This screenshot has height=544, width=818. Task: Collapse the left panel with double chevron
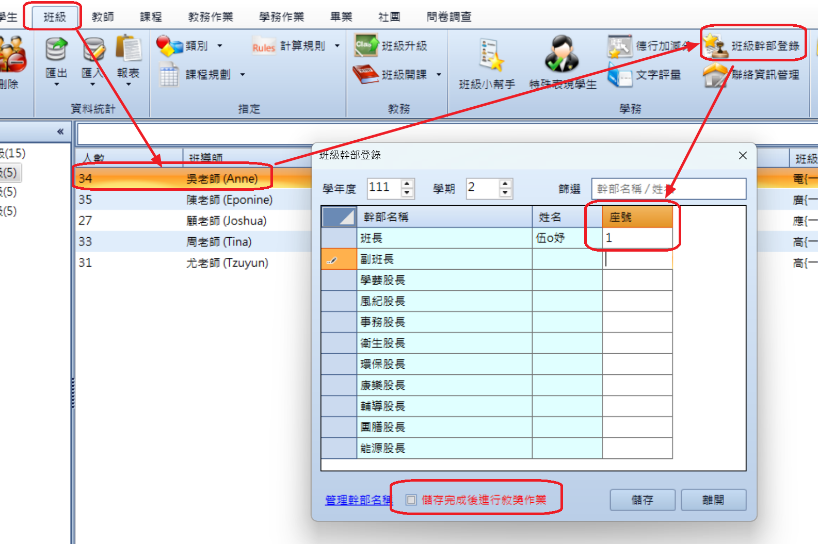point(60,131)
